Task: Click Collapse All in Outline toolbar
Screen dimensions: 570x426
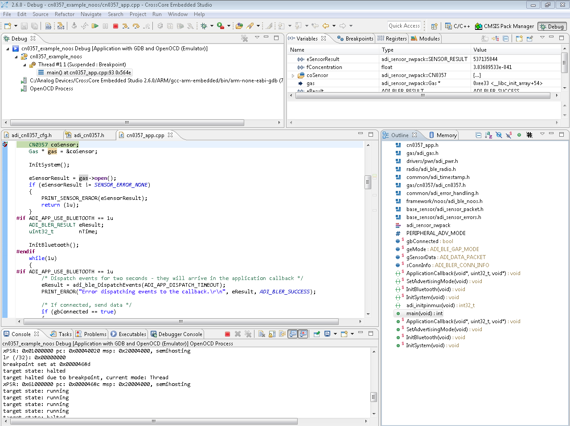Action: point(478,135)
